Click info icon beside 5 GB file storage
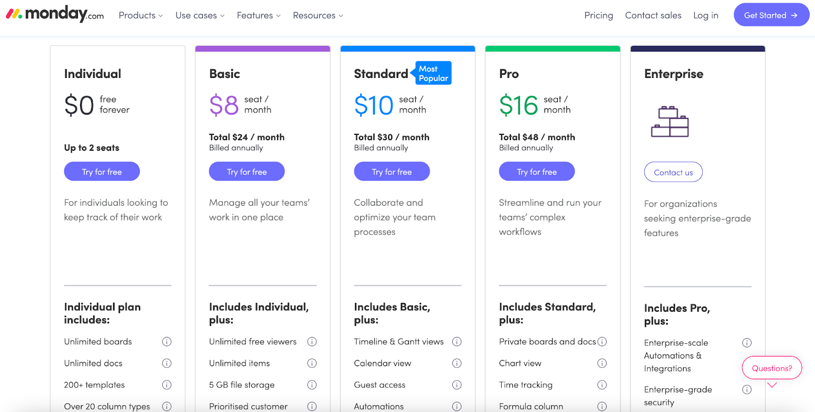 [x=312, y=385]
